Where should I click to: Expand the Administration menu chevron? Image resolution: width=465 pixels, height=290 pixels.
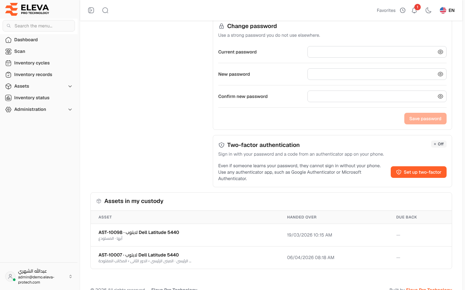click(70, 110)
